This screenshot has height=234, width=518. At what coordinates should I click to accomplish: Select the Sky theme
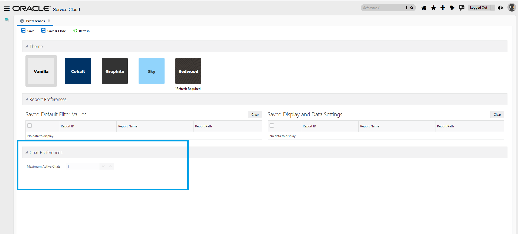(152, 71)
